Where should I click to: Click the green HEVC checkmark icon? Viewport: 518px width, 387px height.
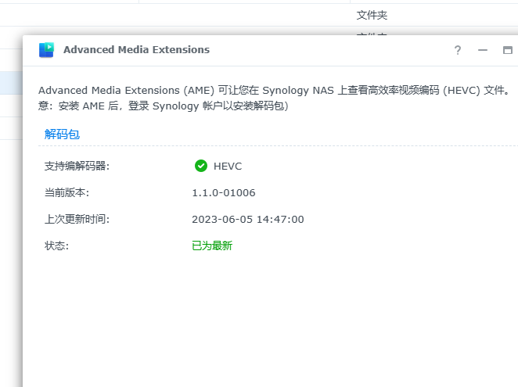[x=201, y=166]
